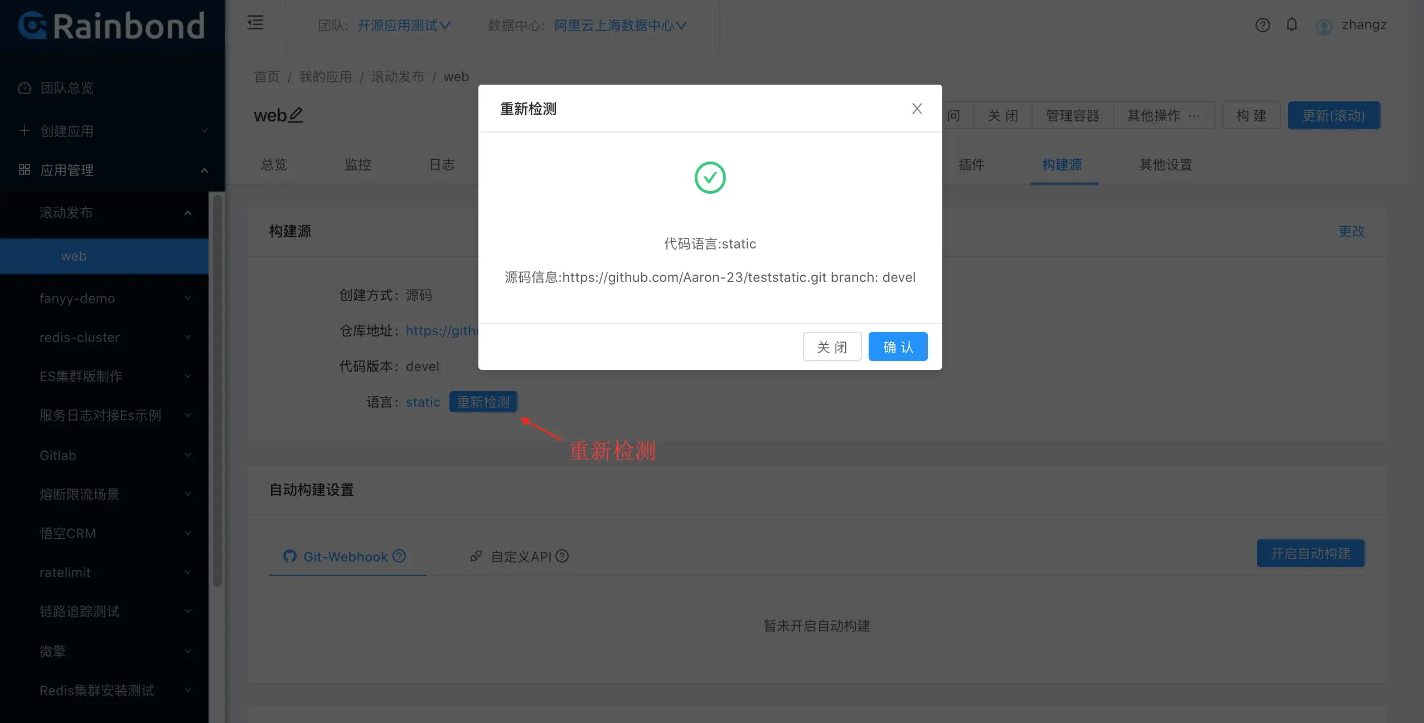Click the Rainbond logo

coord(112,26)
